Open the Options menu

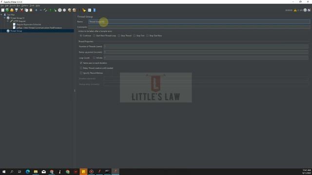click(25, 5)
